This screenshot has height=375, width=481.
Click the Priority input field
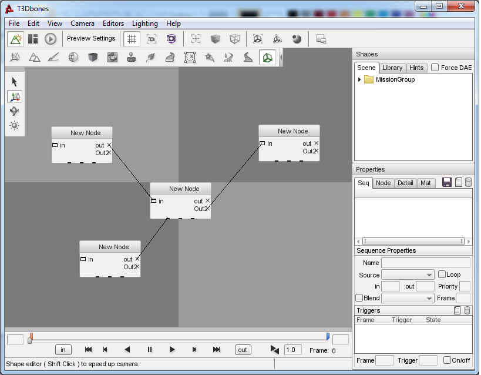point(465,286)
